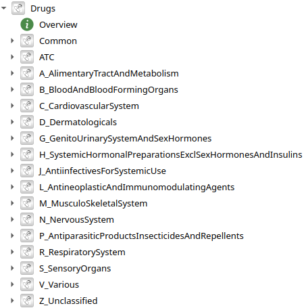Click the Common package icon

click(x=27, y=41)
